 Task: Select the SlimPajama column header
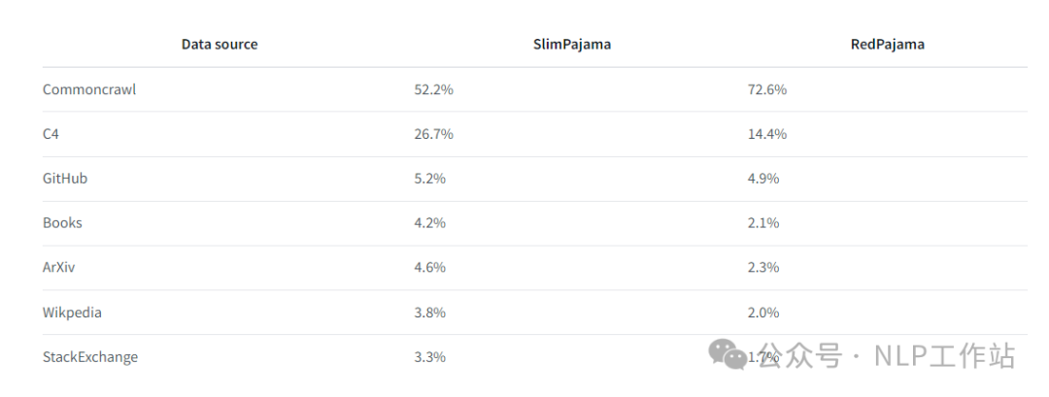coord(572,44)
